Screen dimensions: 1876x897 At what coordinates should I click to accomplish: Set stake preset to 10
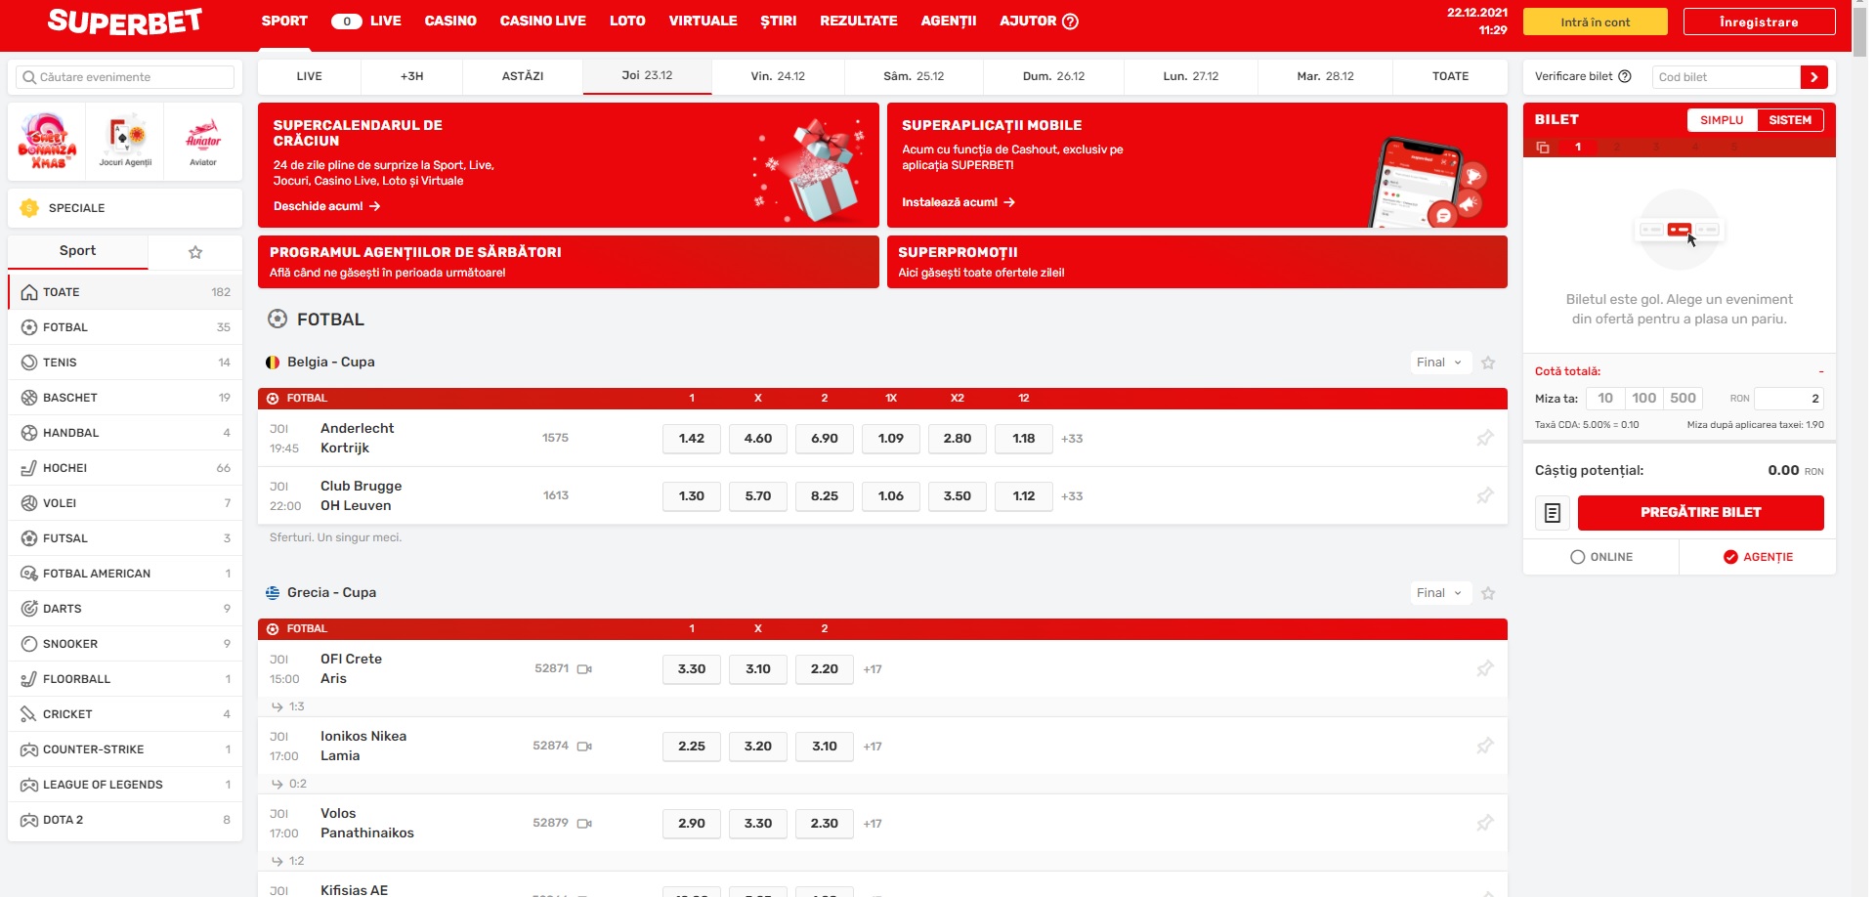click(1605, 399)
